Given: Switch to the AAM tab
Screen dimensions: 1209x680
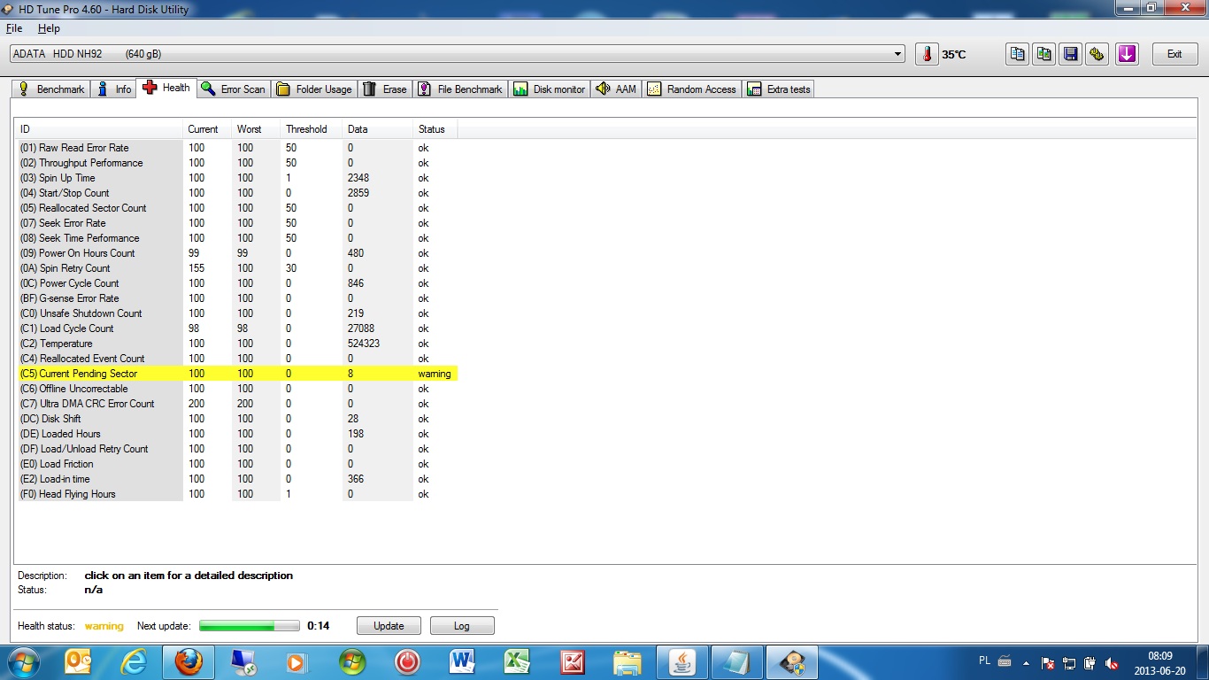Looking at the screenshot, I should 616,89.
